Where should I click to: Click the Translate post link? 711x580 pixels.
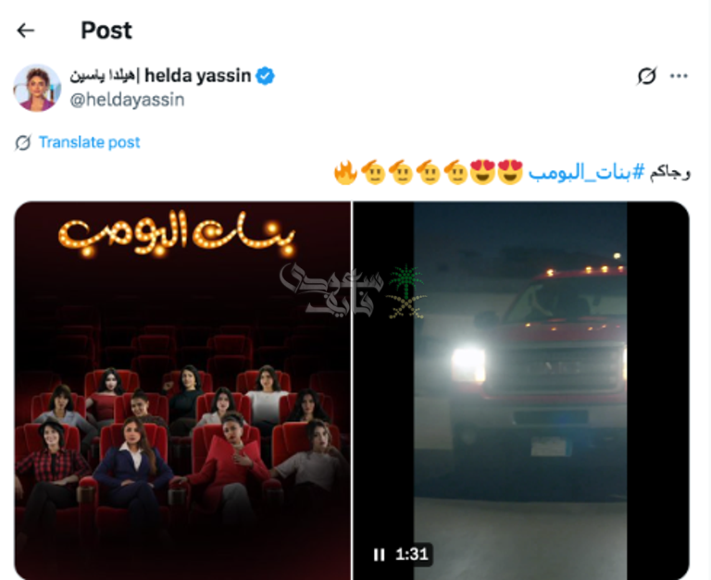point(89,142)
